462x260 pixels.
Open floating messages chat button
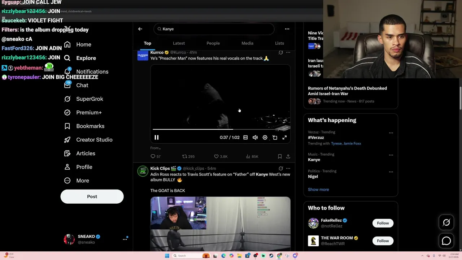coord(446,241)
